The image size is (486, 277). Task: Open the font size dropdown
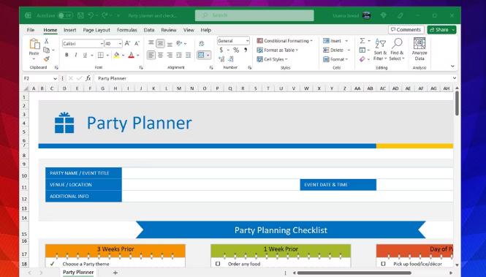coord(121,44)
